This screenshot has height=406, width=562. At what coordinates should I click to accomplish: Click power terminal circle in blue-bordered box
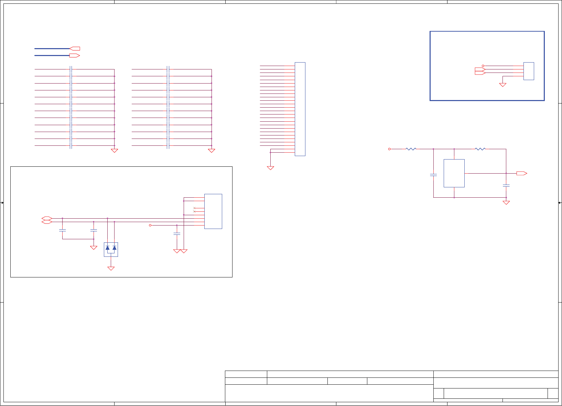click(483, 66)
